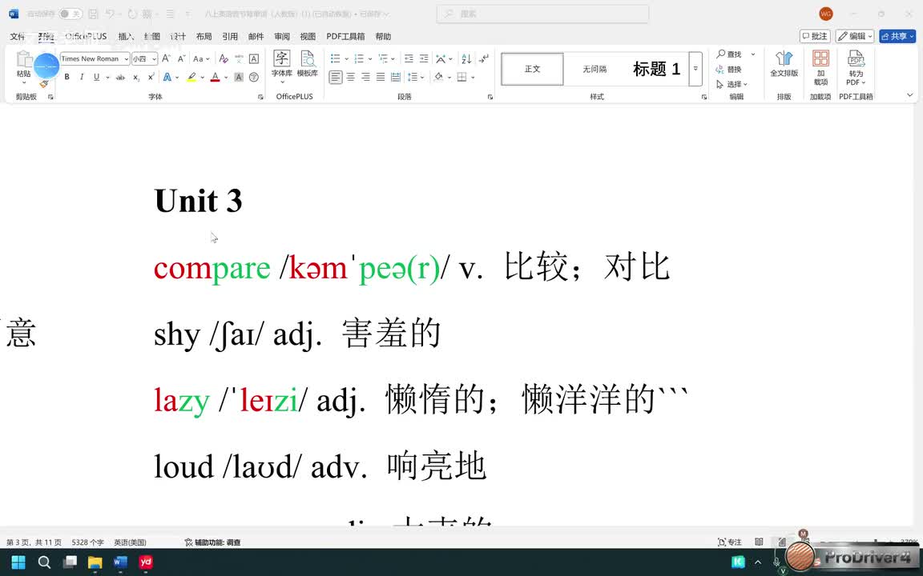Toggle superscript formatting

click(x=151, y=77)
